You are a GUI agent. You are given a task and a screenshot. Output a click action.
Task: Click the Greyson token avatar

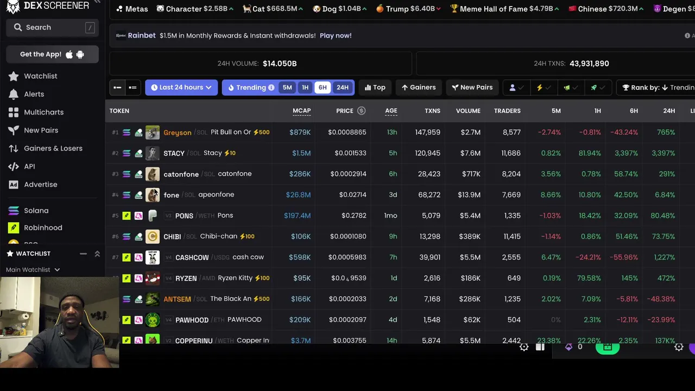coord(153,132)
